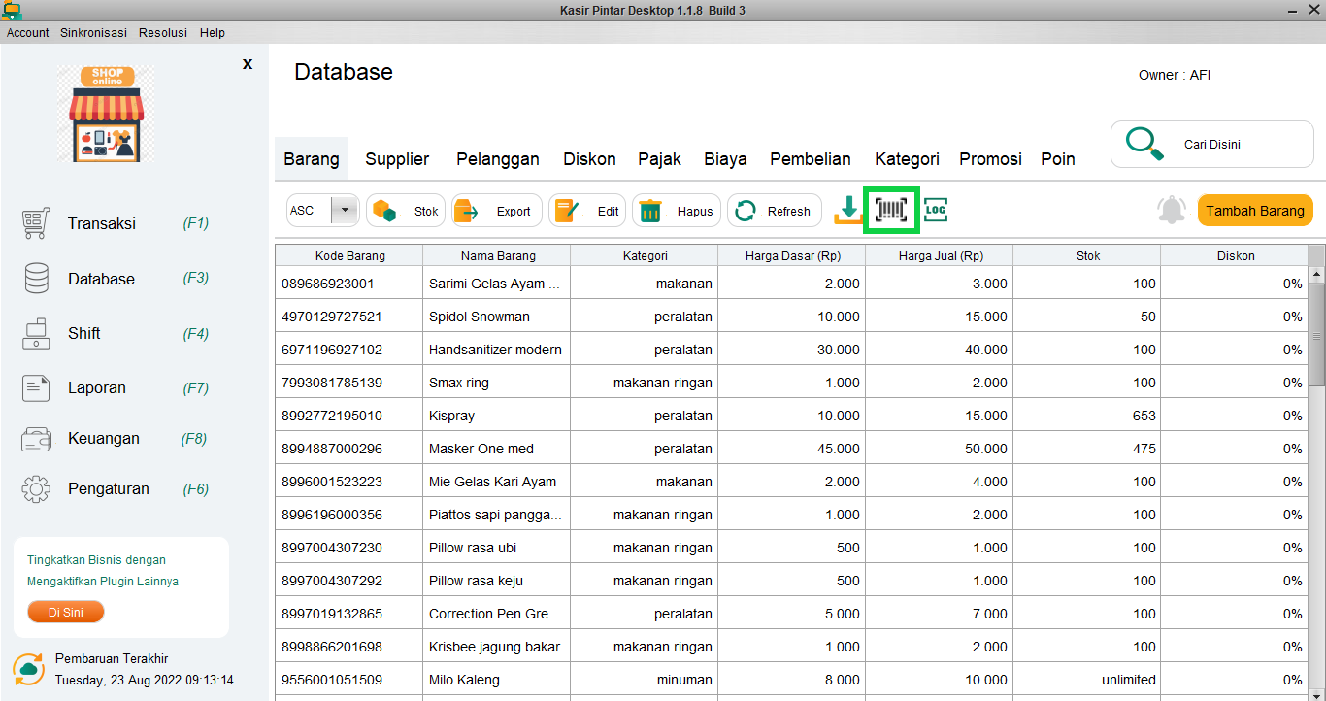Select the Spidol Snowman row
The image size is (1326, 701).
click(791, 317)
